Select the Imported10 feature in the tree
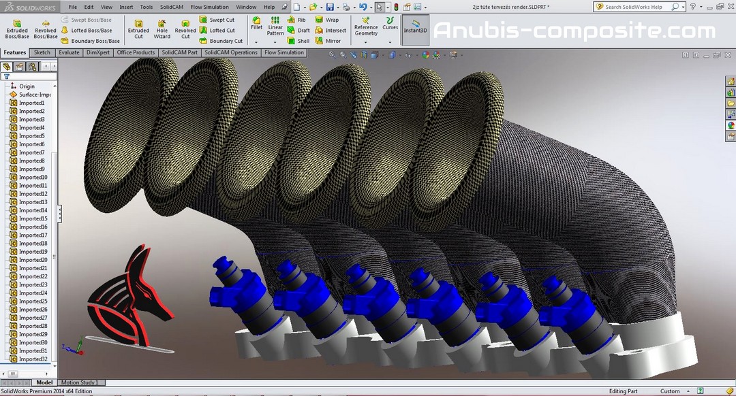This screenshot has width=736, height=396. pos(32,177)
